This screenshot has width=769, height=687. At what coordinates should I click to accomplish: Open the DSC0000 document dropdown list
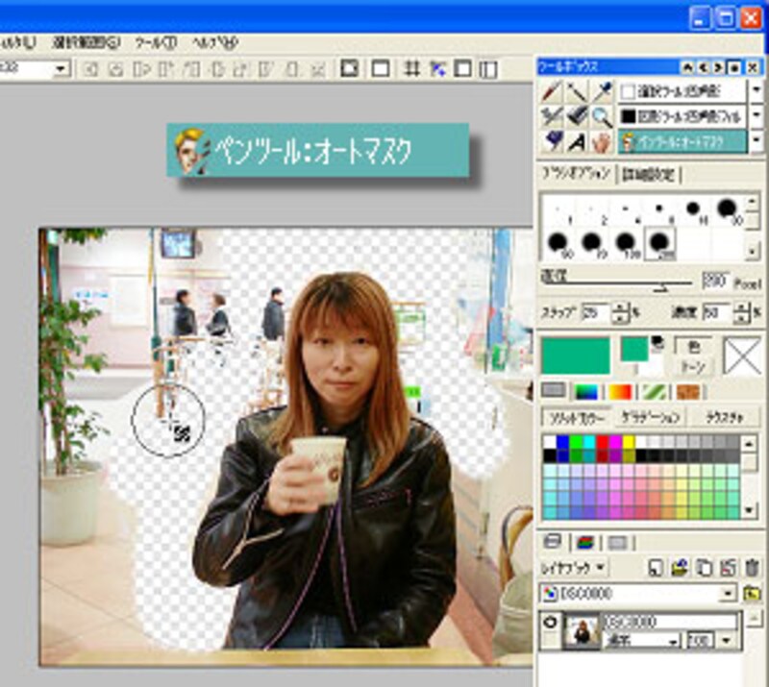click(x=730, y=593)
